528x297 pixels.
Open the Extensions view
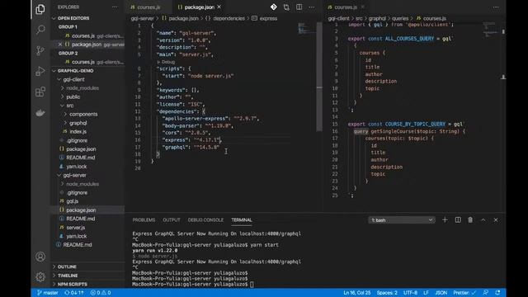[40, 92]
